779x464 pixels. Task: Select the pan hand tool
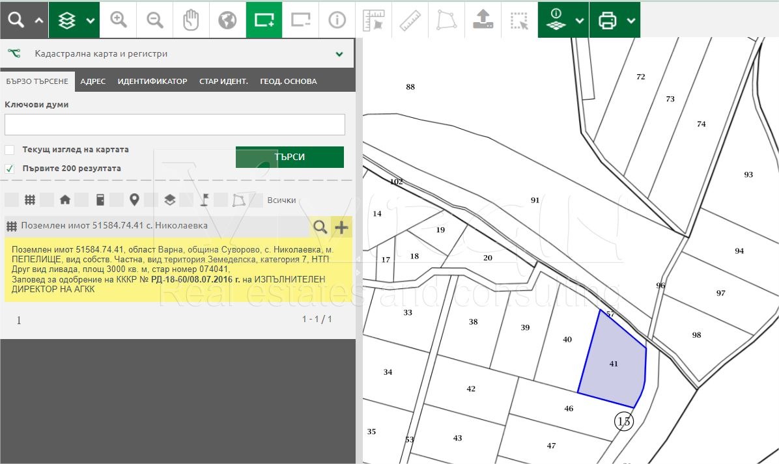(191, 20)
